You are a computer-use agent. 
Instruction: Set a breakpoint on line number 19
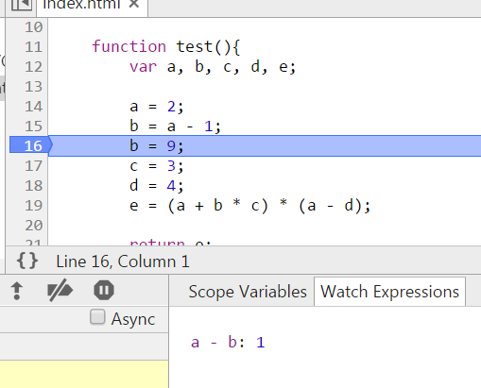coord(33,206)
